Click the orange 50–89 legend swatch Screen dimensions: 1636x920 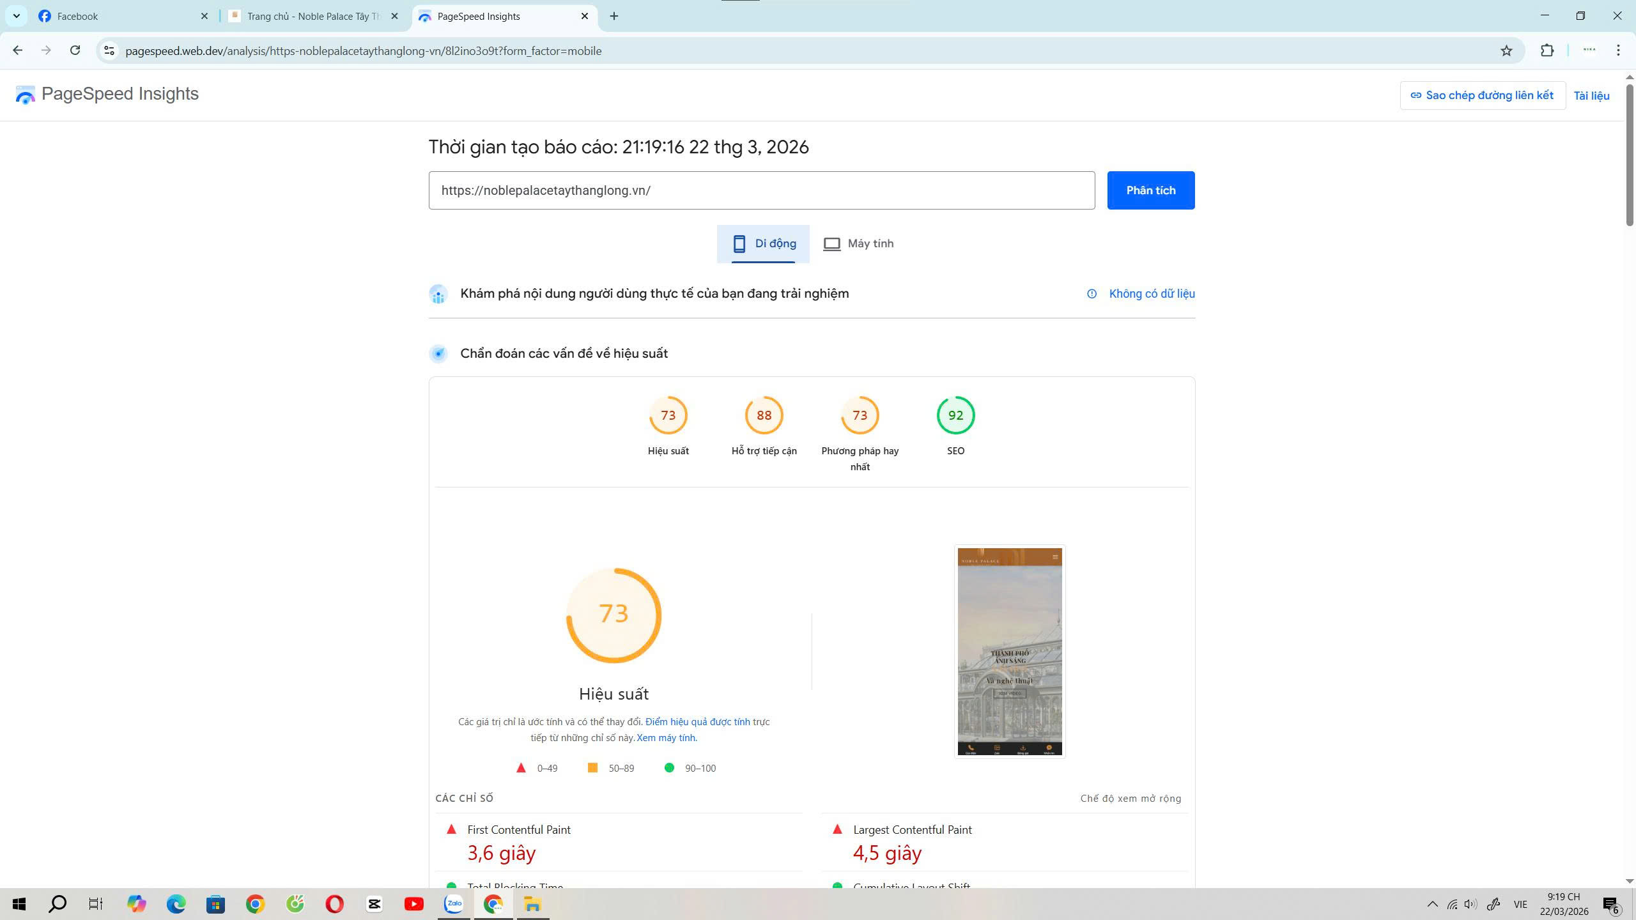594,768
